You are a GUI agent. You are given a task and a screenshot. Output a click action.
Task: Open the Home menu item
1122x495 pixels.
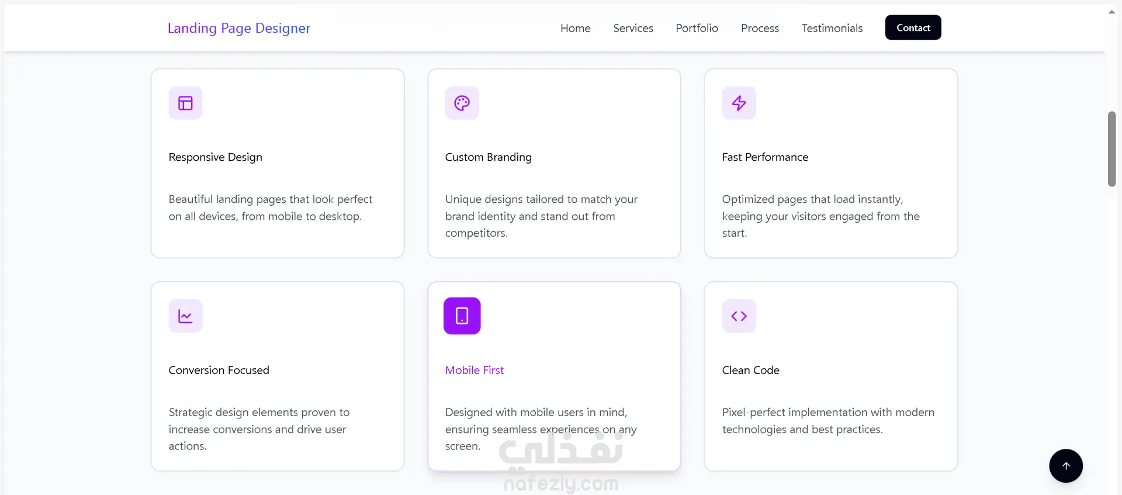pos(575,28)
